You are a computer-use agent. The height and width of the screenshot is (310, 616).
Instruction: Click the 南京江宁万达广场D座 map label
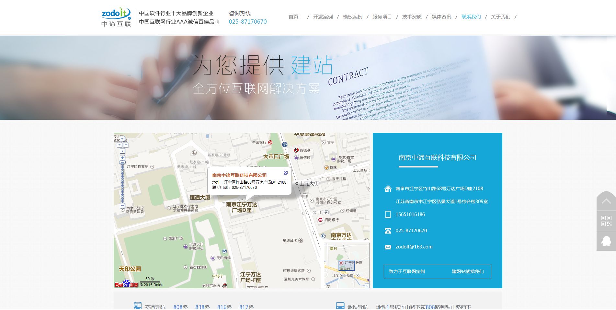point(242,207)
